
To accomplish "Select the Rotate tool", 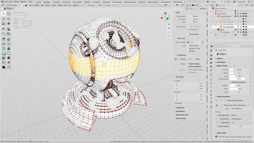I will pyautogui.click(x=9, y=19).
